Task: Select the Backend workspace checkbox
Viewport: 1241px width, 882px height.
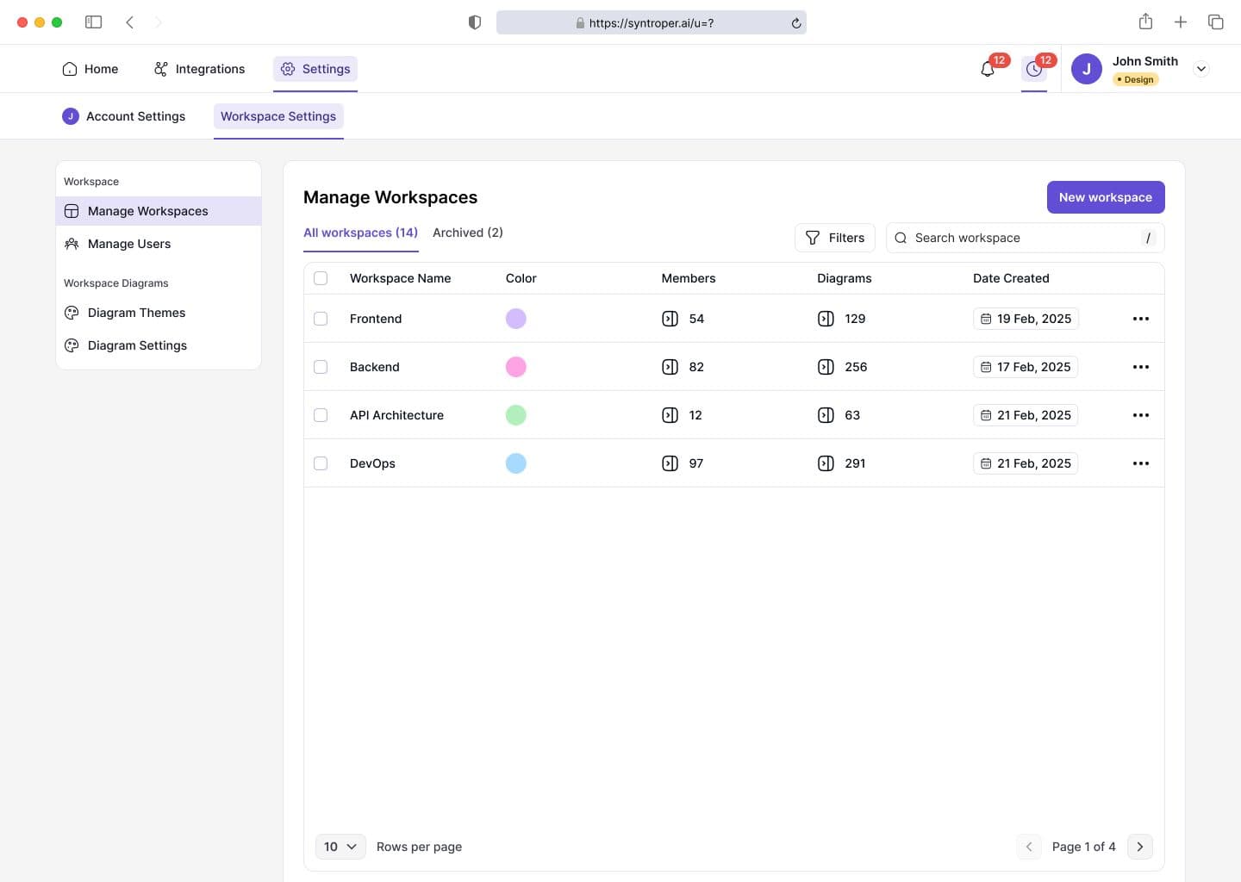Action: click(321, 367)
